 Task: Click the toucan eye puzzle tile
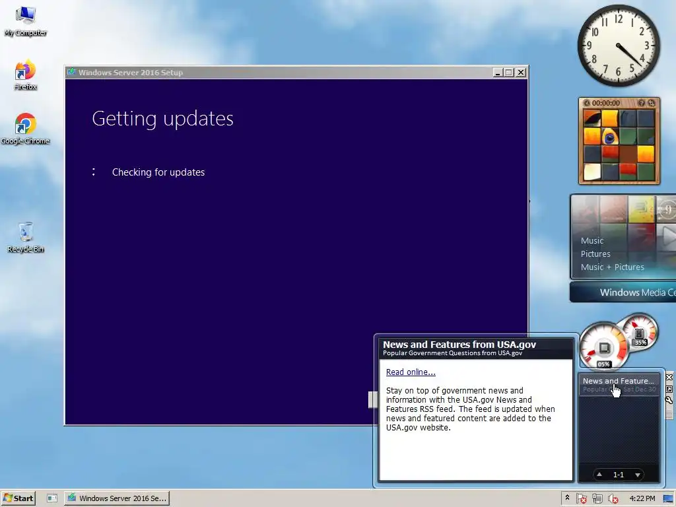pyautogui.click(x=609, y=137)
